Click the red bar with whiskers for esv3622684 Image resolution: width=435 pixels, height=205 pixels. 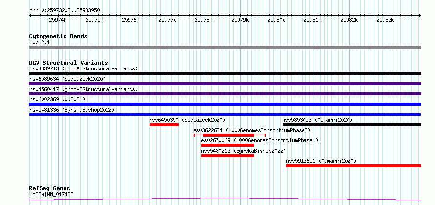(230, 135)
